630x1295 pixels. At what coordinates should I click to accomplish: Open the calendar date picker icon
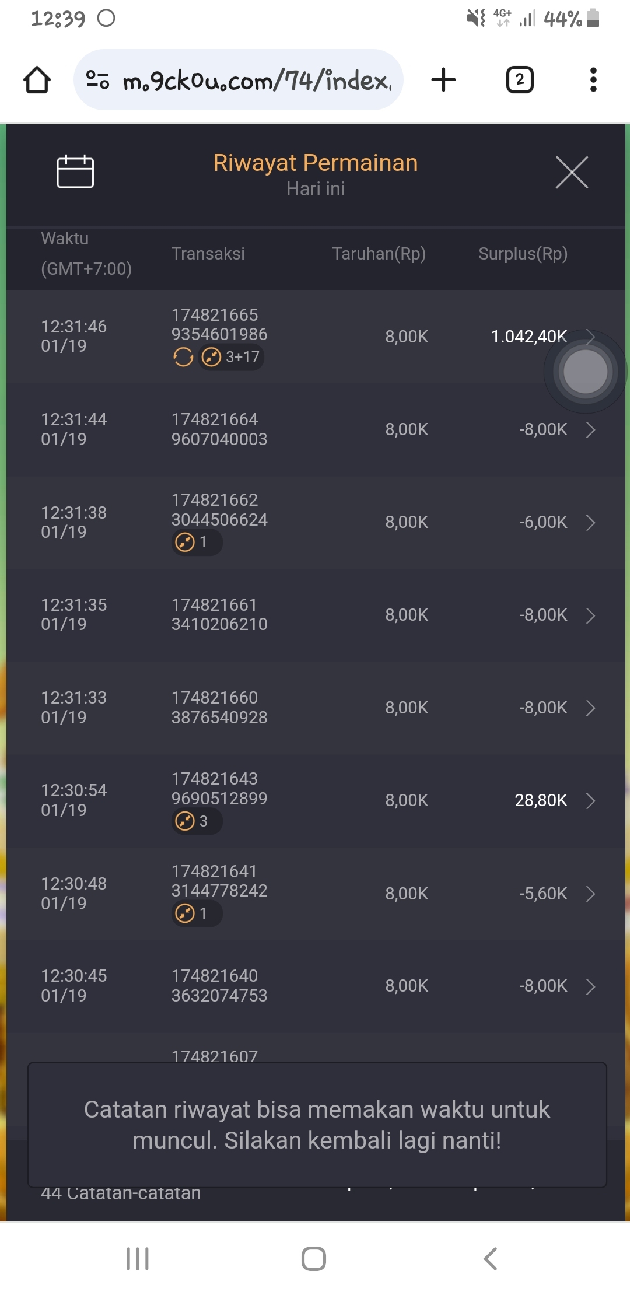[x=75, y=172]
